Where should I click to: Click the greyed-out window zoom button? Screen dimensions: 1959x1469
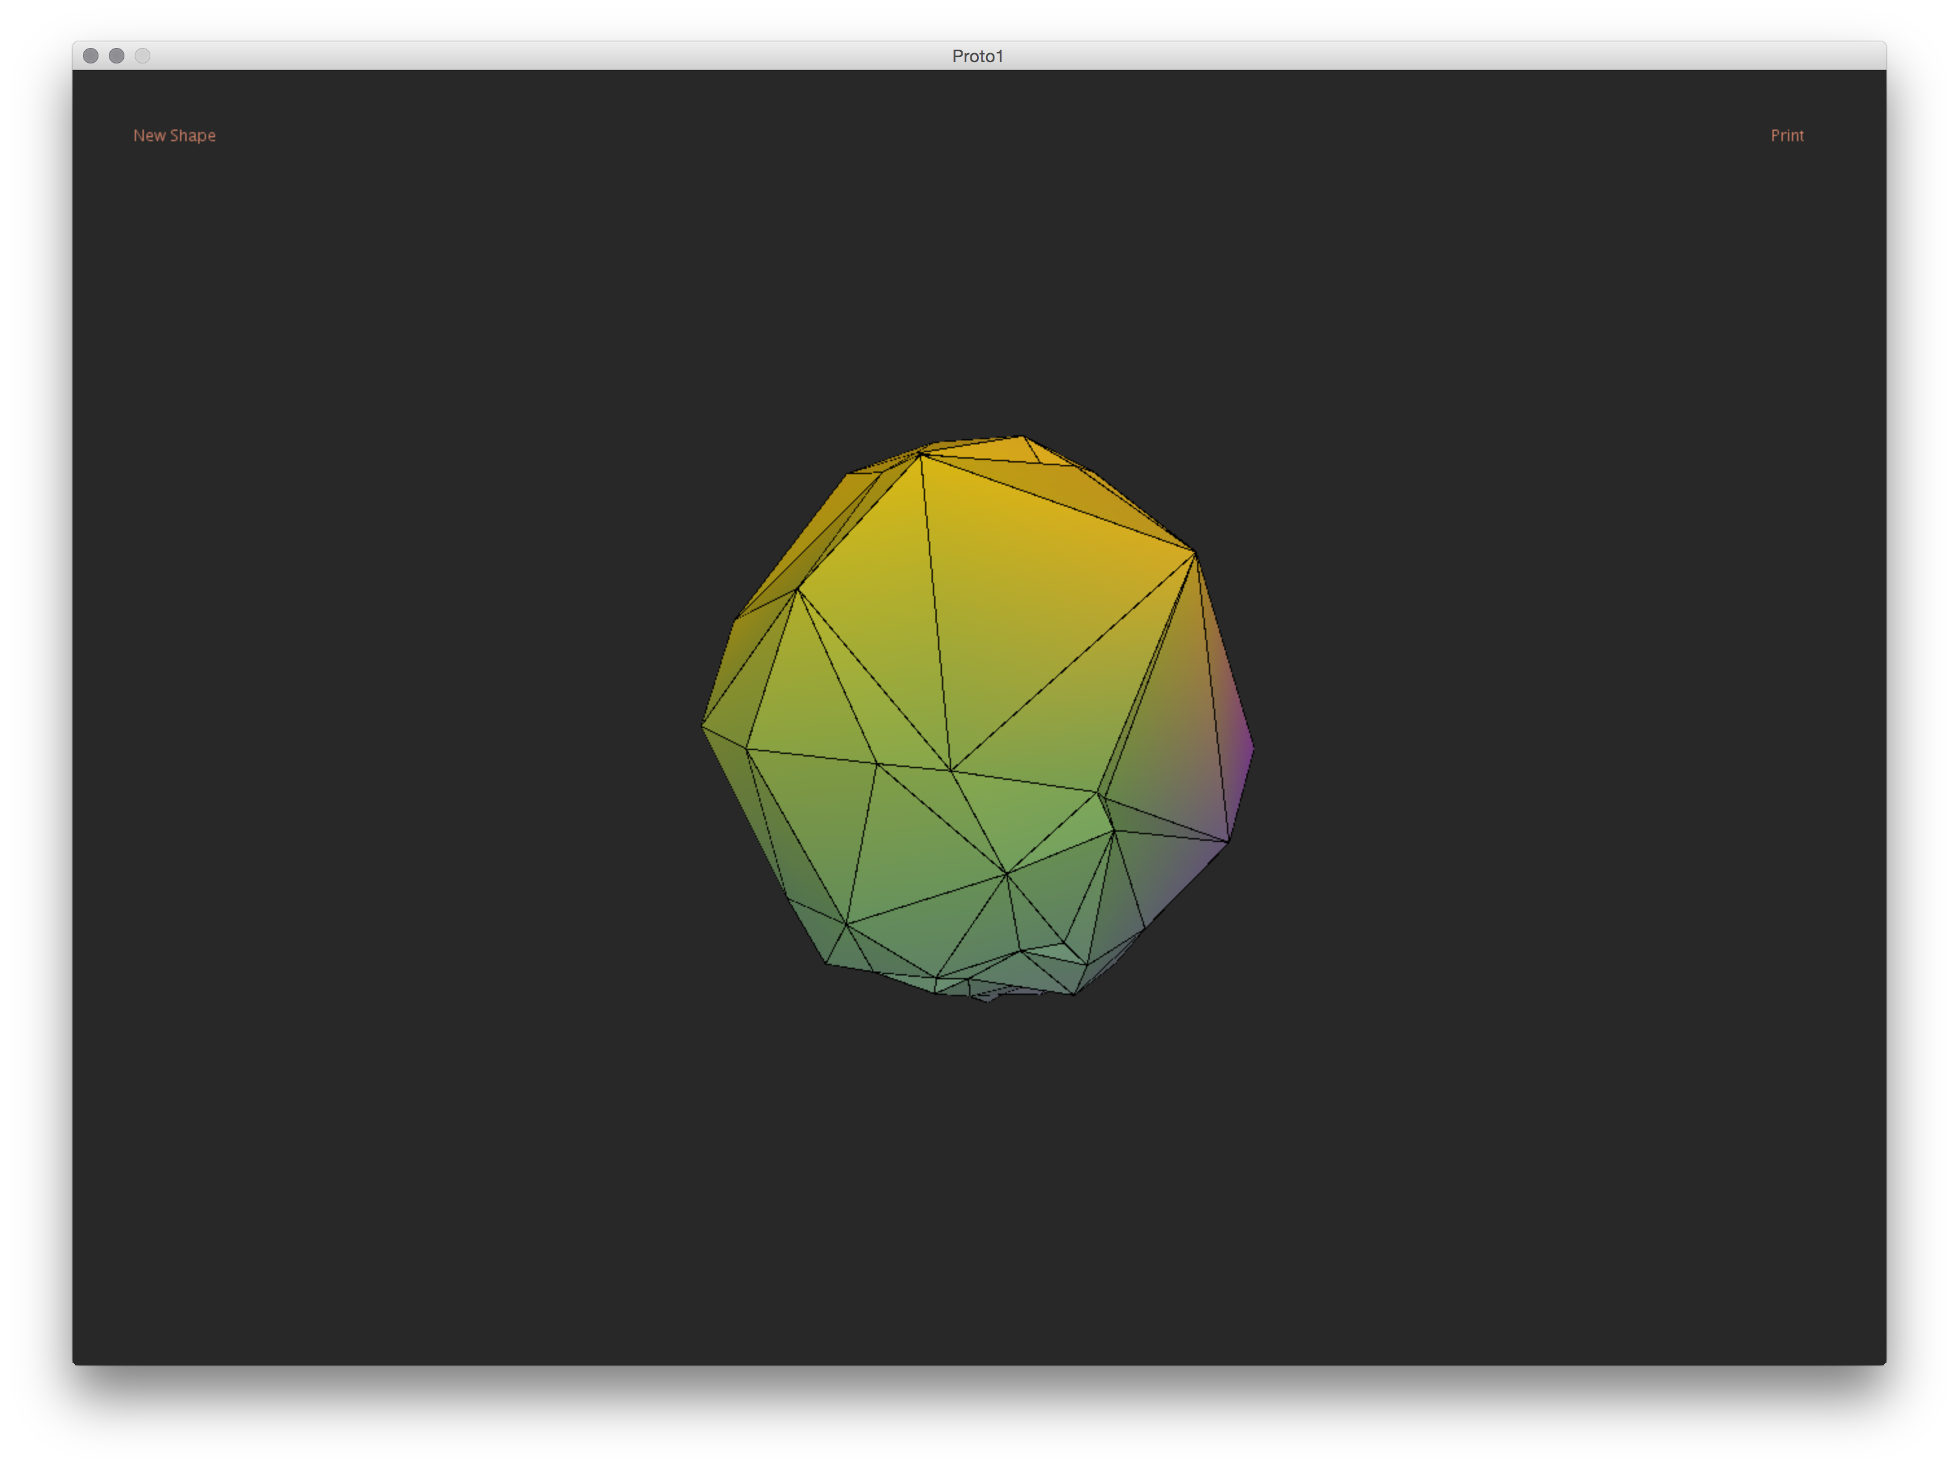pyautogui.click(x=143, y=56)
